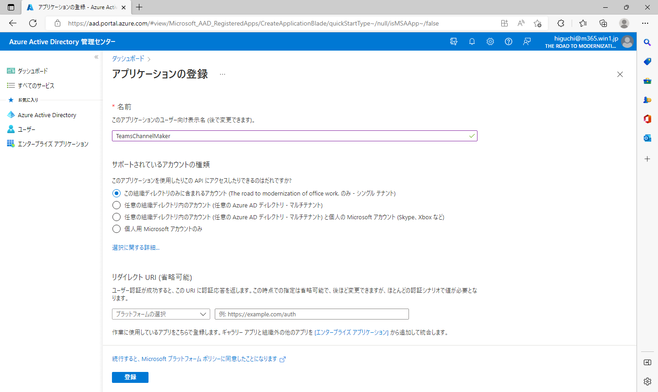Open the 選択に関する詳細 link
The width and height of the screenshot is (658, 392).
[136, 248]
